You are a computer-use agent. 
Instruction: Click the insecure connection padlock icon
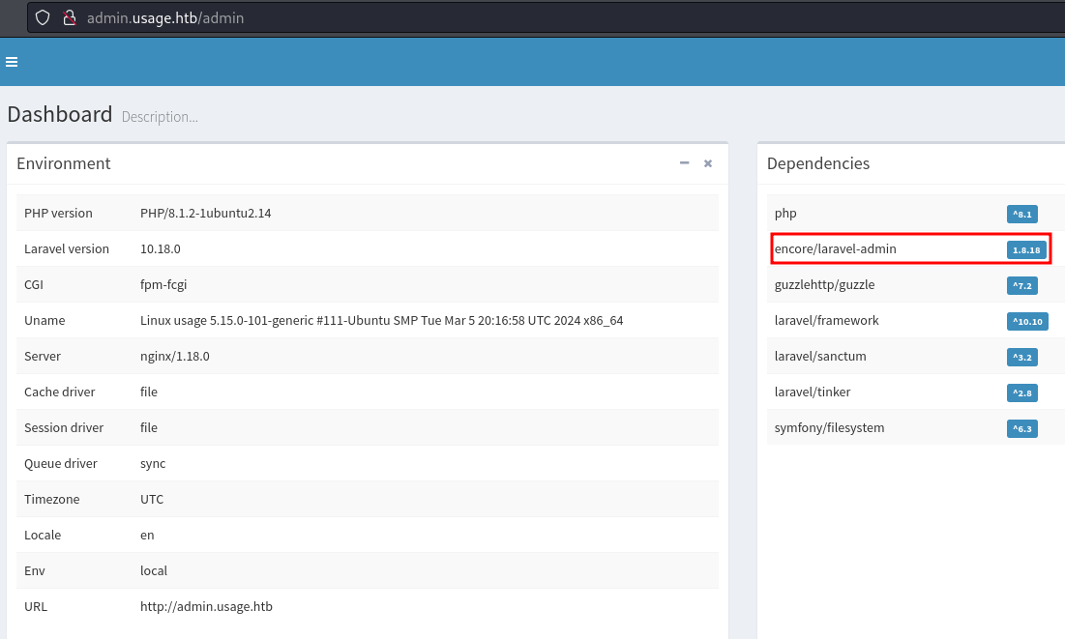point(69,17)
